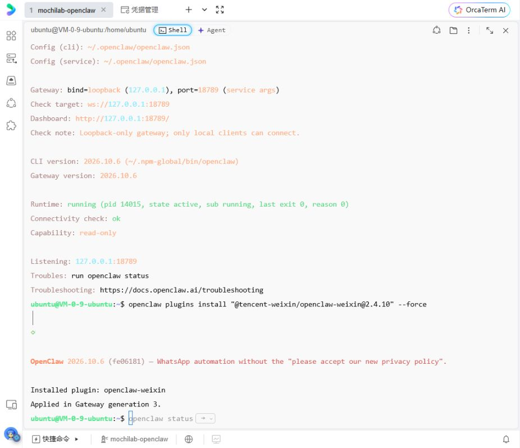This screenshot has width=520, height=448.
Task: Click the OrcaTerm logo icon
Action: tap(11, 10)
